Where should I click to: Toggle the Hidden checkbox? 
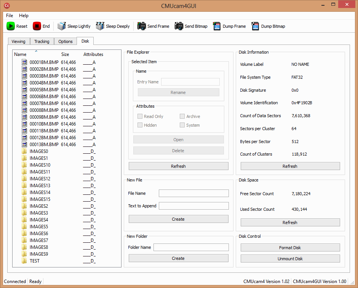click(140, 125)
